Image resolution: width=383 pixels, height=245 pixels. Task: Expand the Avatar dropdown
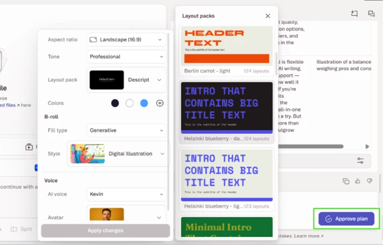coord(159,218)
